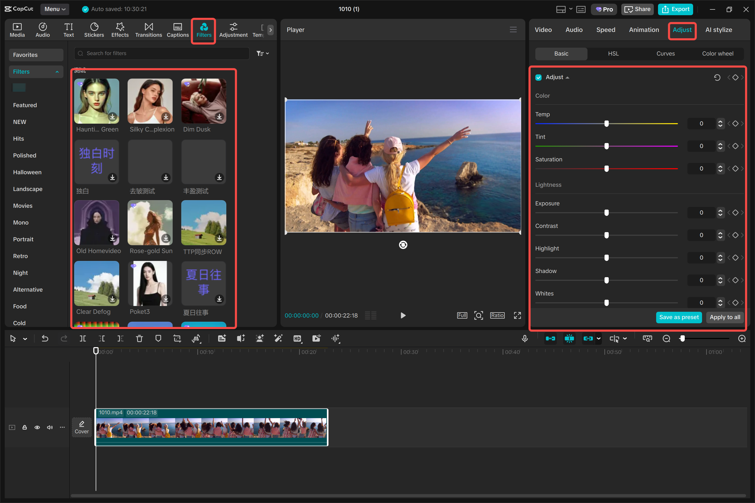
Task: Hide the video track using the eye toggle
Action: pyautogui.click(x=37, y=427)
